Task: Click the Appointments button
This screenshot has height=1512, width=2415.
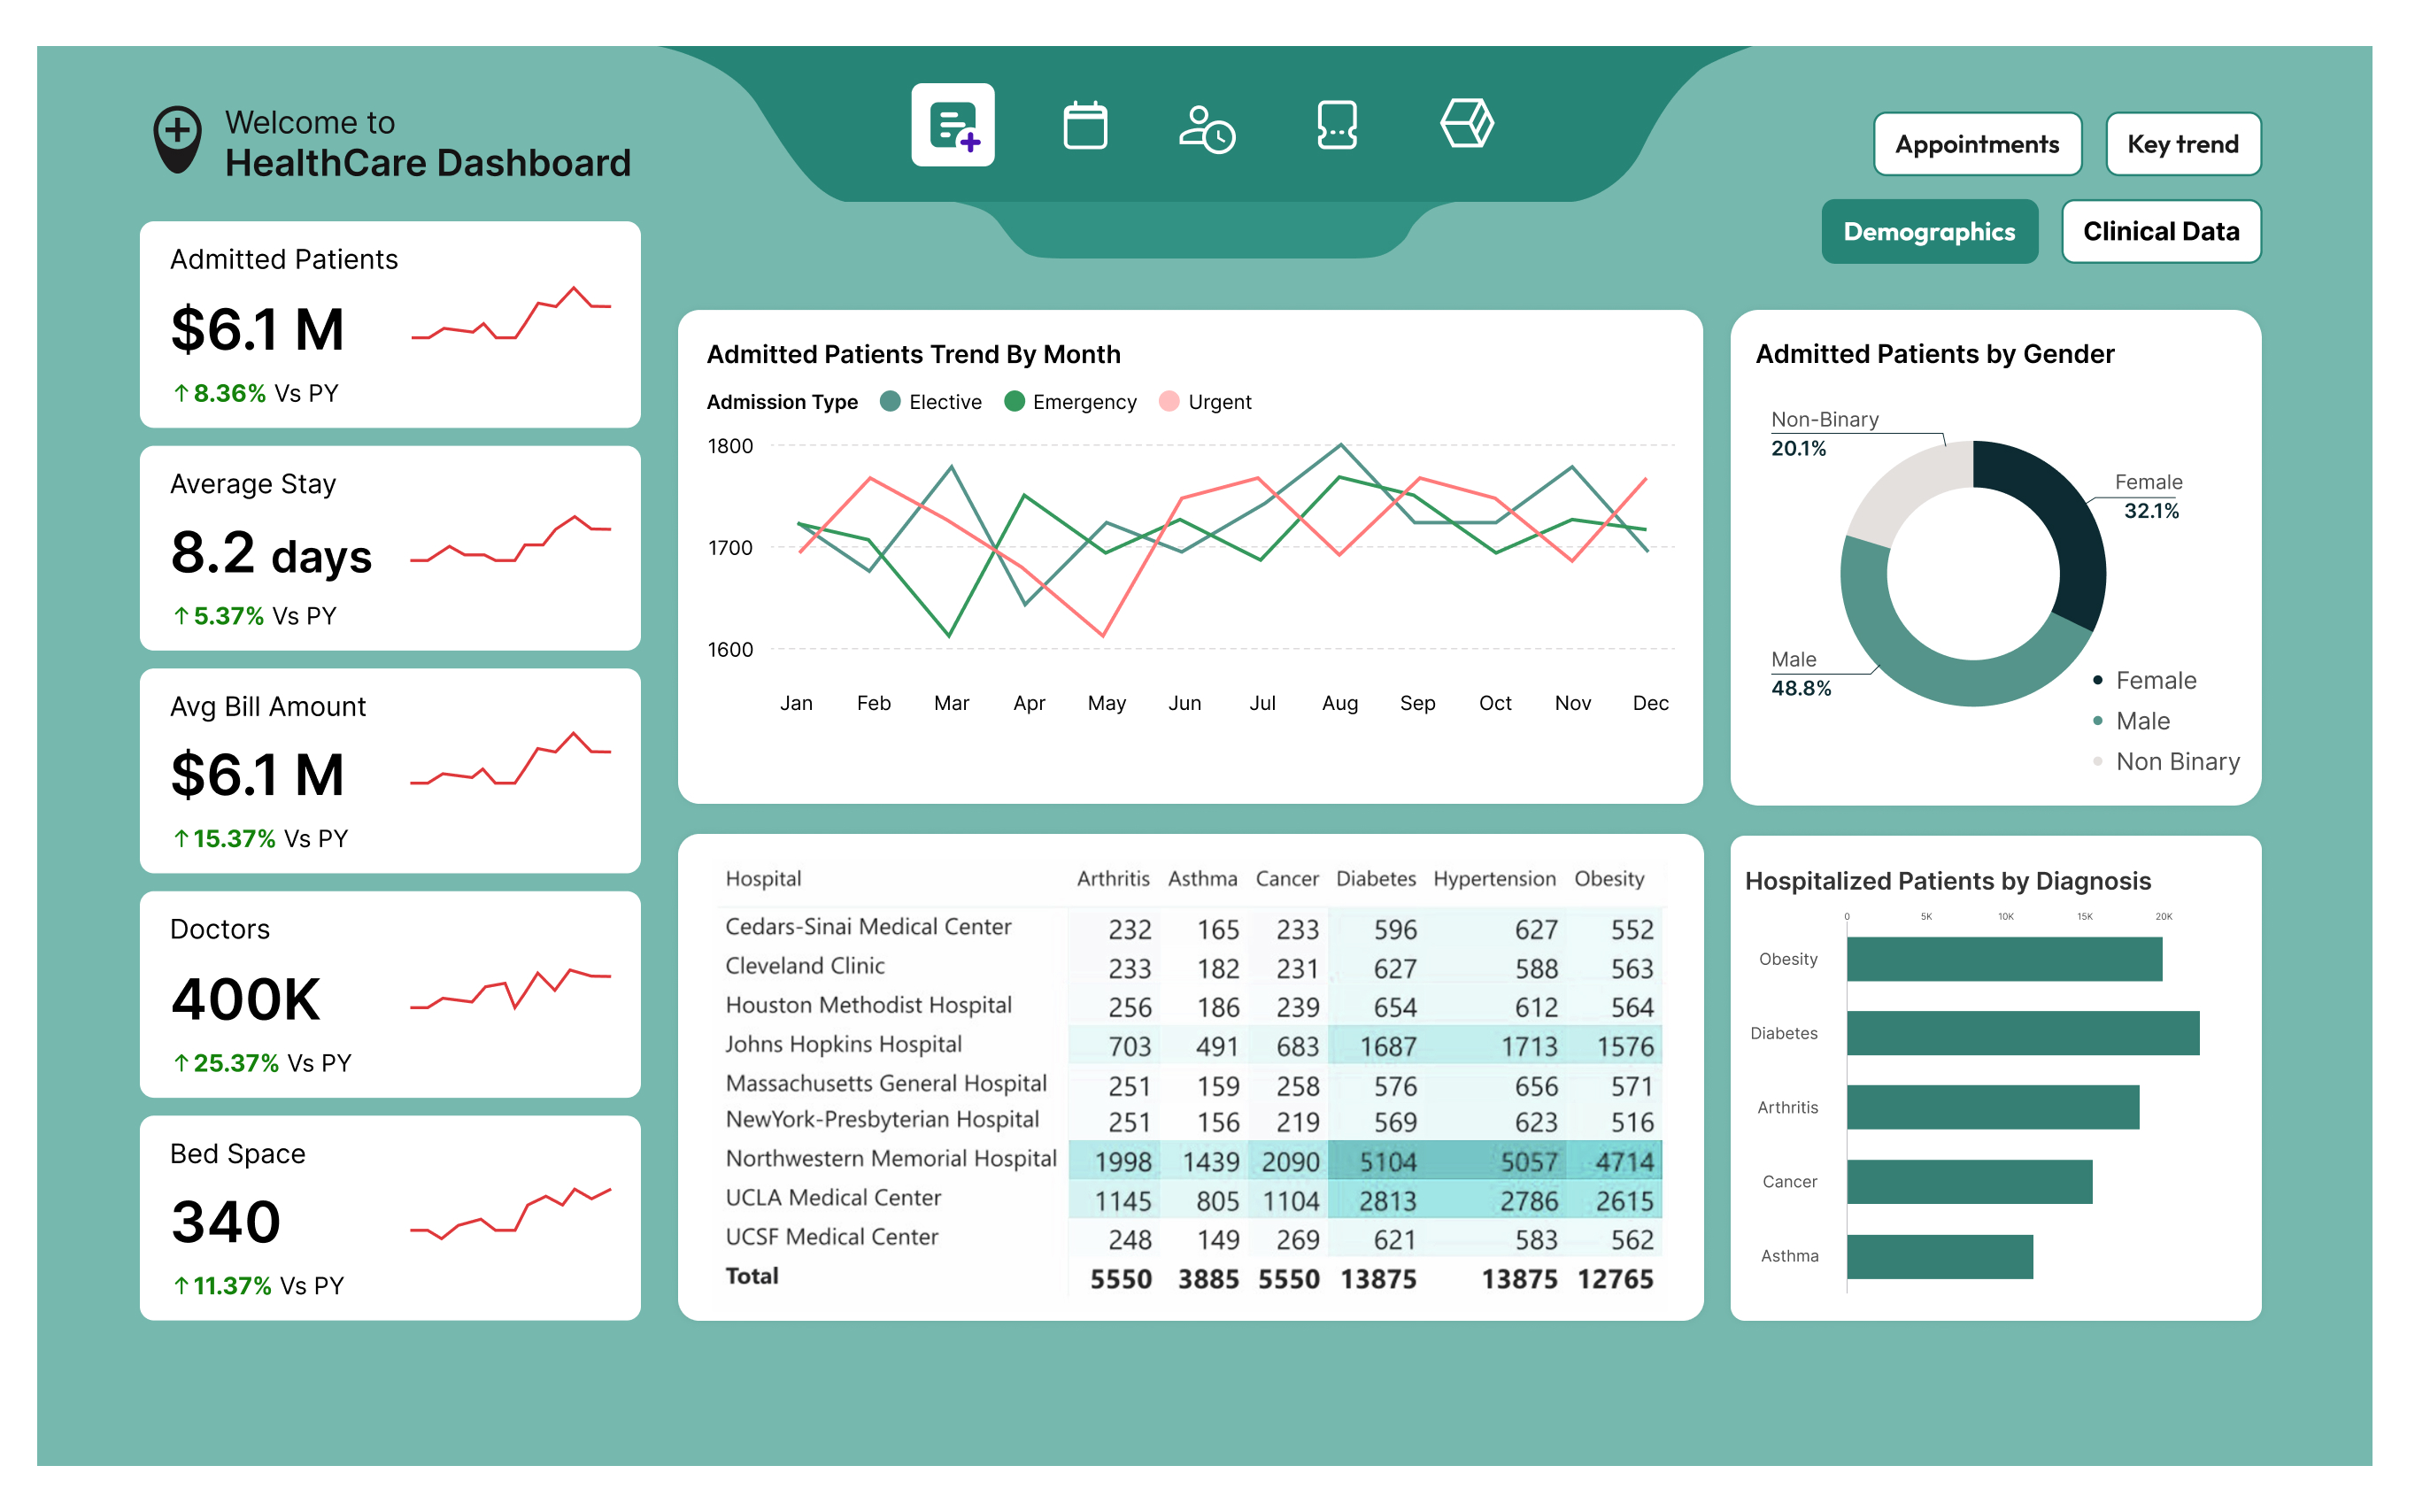Action: [x=1976, y=143]
